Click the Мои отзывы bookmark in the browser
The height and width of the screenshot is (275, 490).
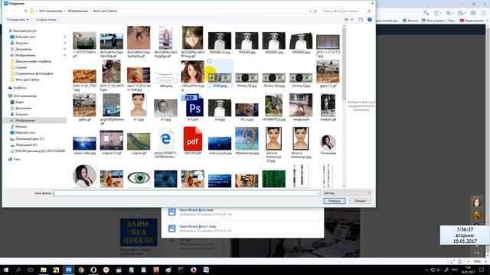click(x=438, y=21)
